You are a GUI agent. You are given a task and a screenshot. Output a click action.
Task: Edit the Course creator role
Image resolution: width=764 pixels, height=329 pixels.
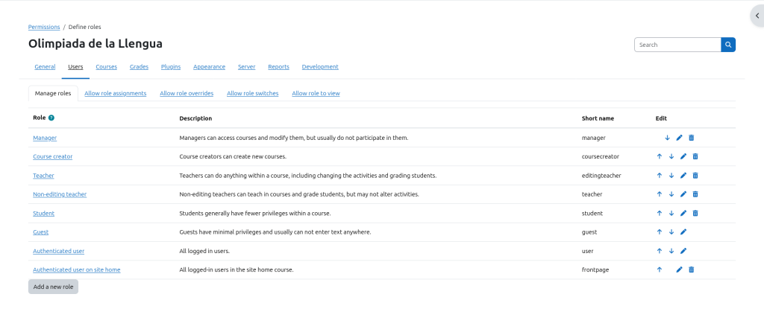[683, 156]
